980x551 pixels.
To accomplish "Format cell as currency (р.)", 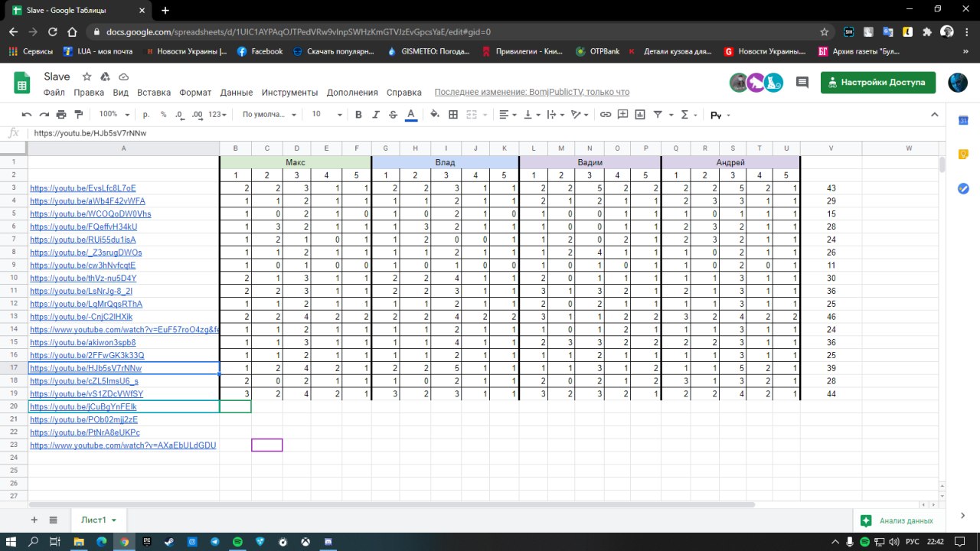I will click(146, 115).
